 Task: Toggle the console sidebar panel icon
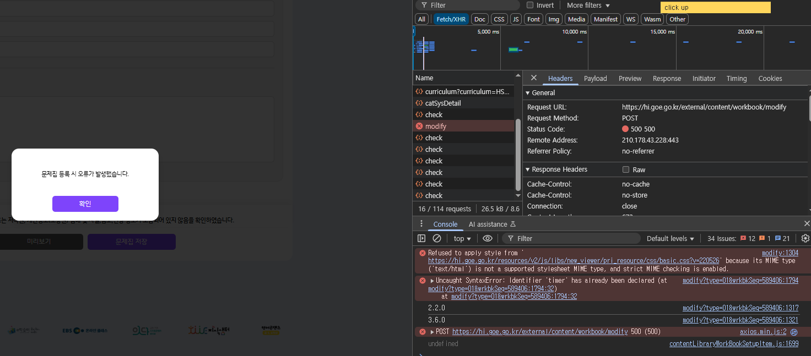click(421, 238)
